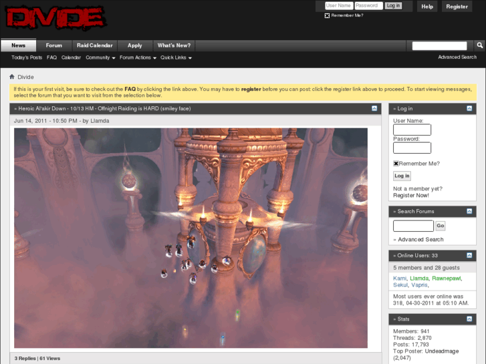This screenshot has width=486, height=364.
Task: Focus the header Password field
Action: (368, 5)
